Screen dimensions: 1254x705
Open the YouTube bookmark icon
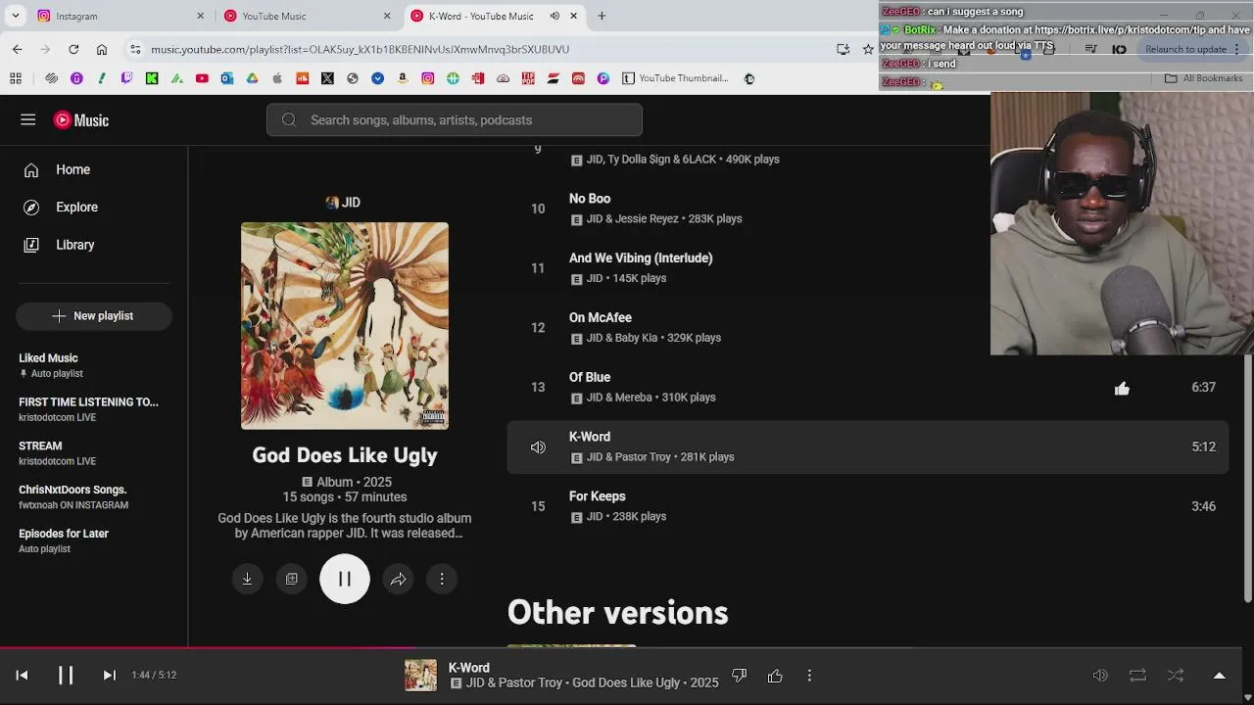202,78
